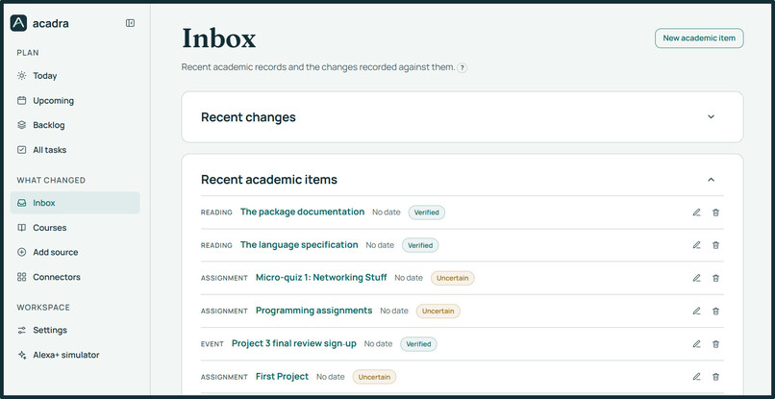
Task: Delete Programming assignments row
Action: pyautogui.click(x=715, y=311)
